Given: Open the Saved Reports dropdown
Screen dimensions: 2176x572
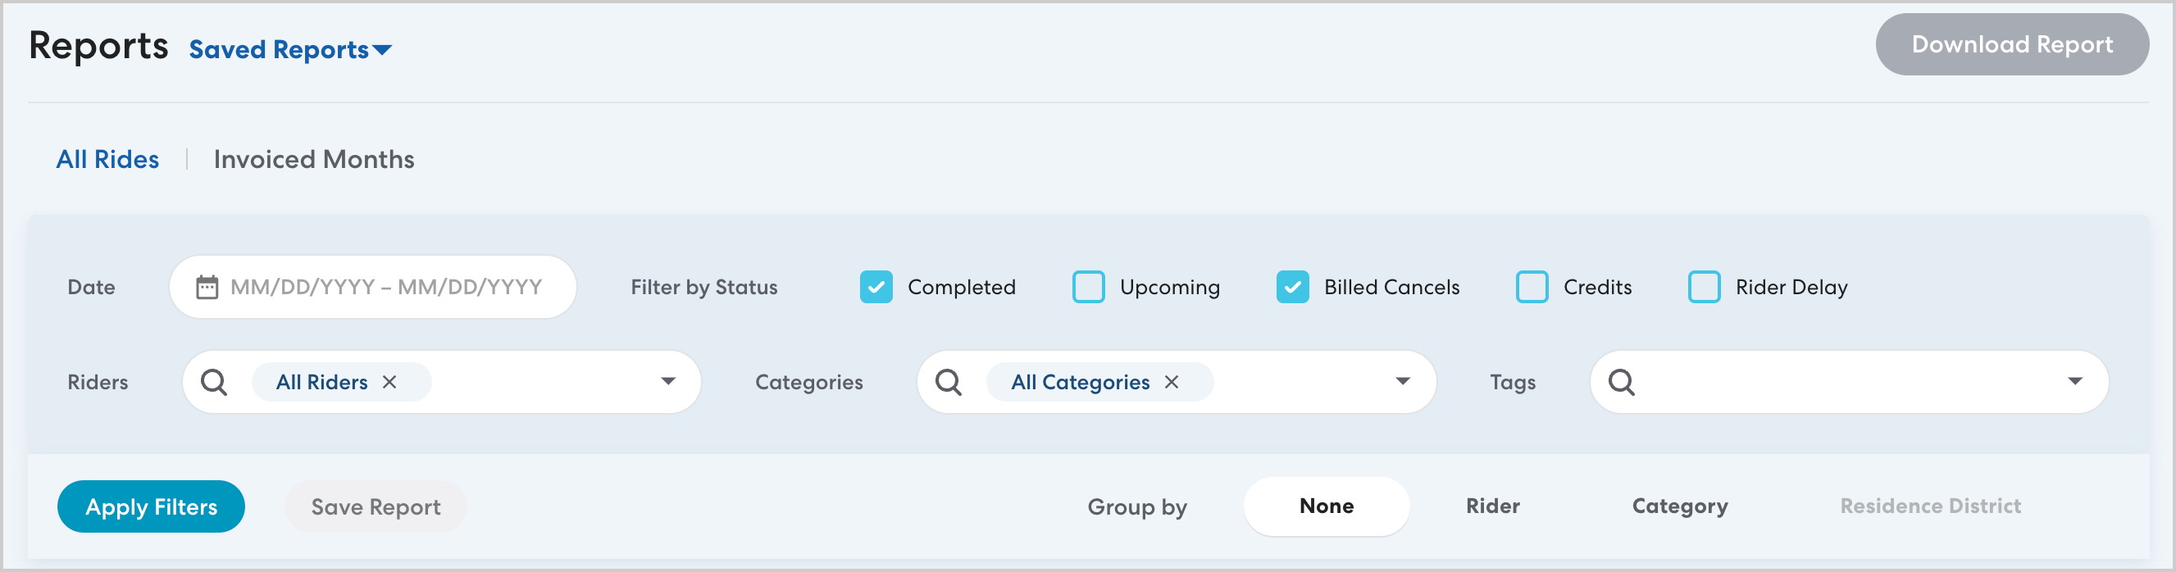Looking at the screenshot, I should [x=289, y=50].
